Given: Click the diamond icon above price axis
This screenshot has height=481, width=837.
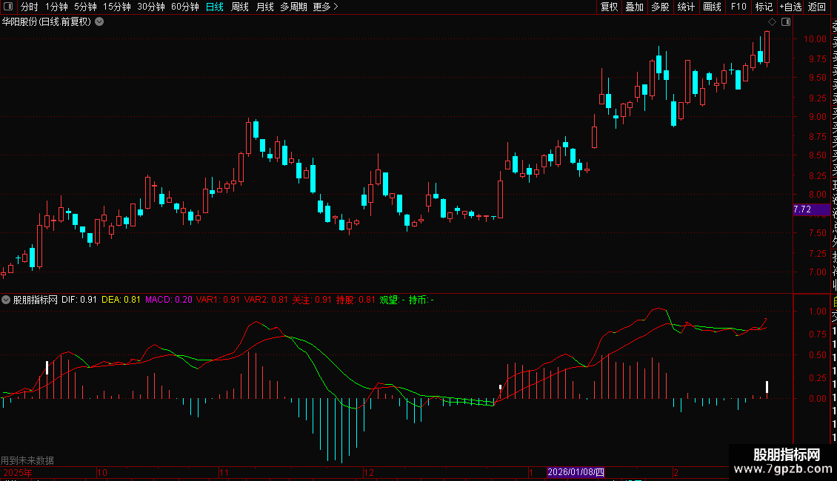Looking at the screenshot, I should [x=772, y=22].
